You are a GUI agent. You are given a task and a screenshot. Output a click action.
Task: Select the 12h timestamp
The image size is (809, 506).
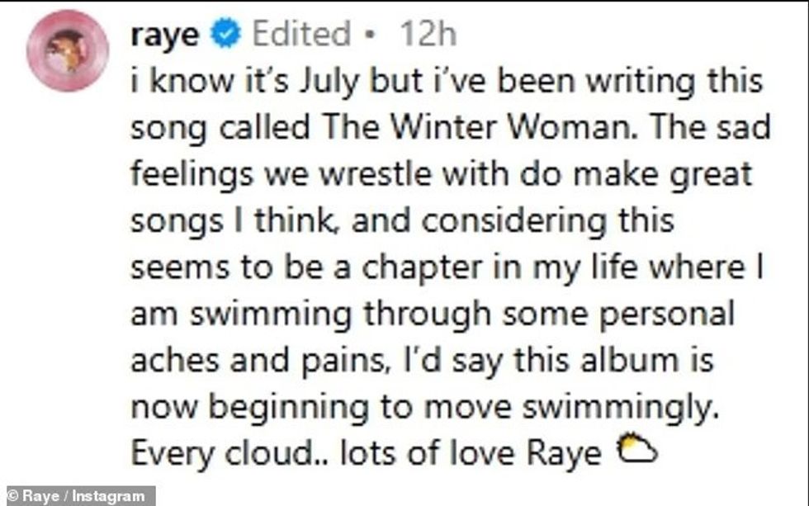tap(428, 35)
